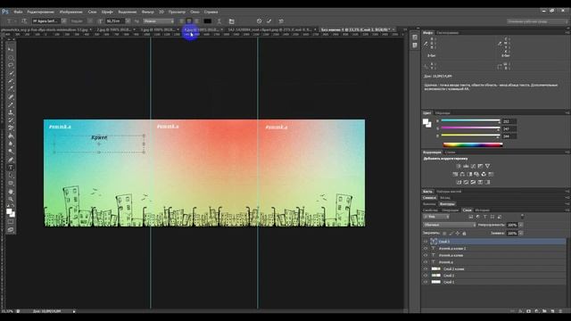Add a Hue/Saturation adjustment

455,174
